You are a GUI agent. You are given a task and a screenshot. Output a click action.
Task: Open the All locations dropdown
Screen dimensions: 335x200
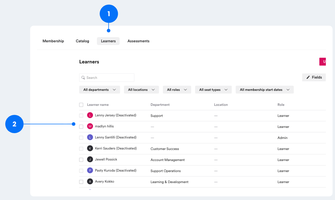[141, 90]
